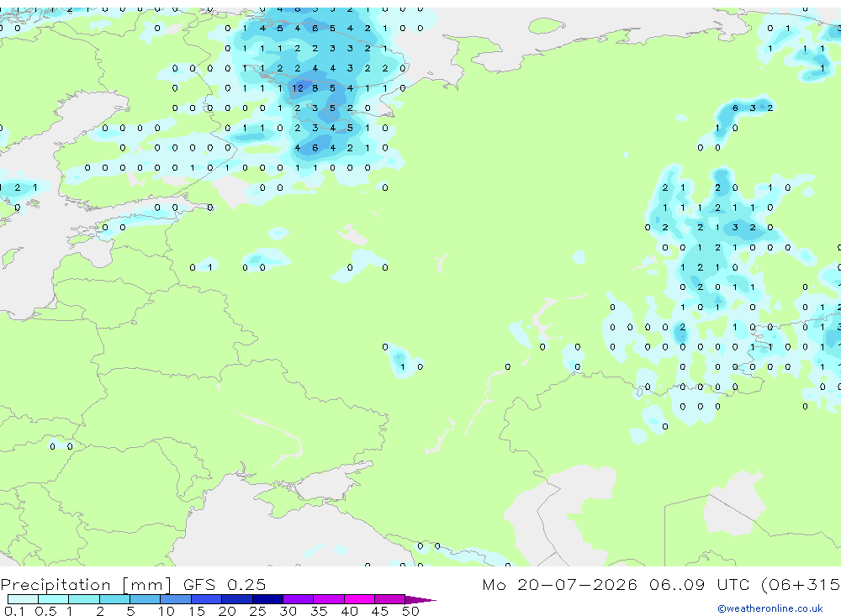The width and height of the screenshot is (841, 616).
Task: Choose the 15–20 mm legend swatch
Action: (x=207, y=599)
